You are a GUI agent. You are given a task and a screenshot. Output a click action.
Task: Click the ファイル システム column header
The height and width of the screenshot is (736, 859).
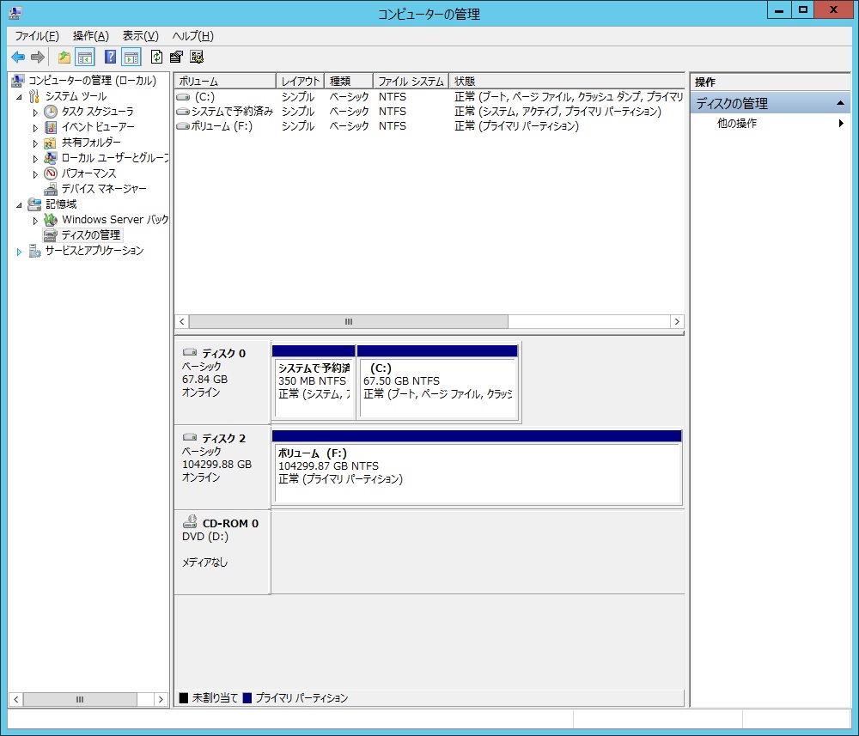click(x=411, y=82)
